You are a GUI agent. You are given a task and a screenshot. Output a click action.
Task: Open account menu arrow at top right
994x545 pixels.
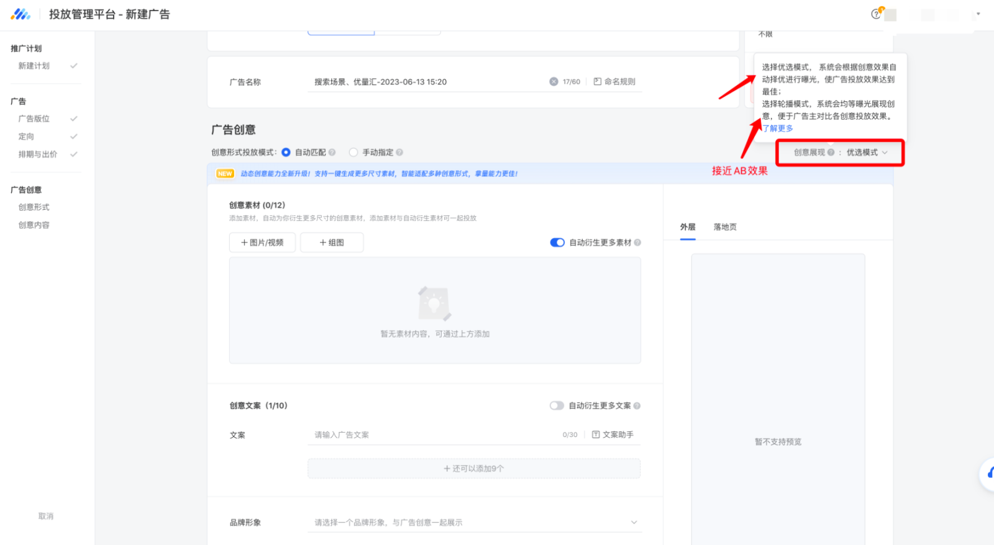[x=978, y=14]
